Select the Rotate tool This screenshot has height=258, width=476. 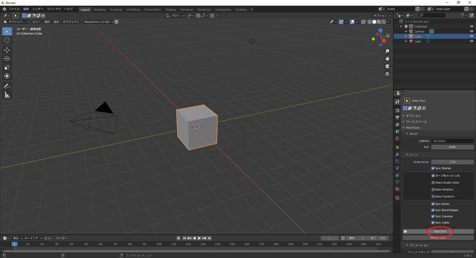pos(7,58)
